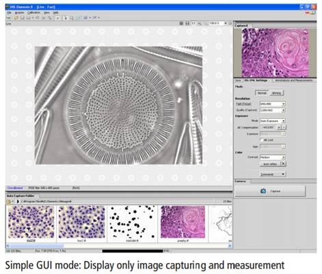The width and height of the screenshot is (322, 274).
Task: Select the Binning mode button
Action: (276, 93)
